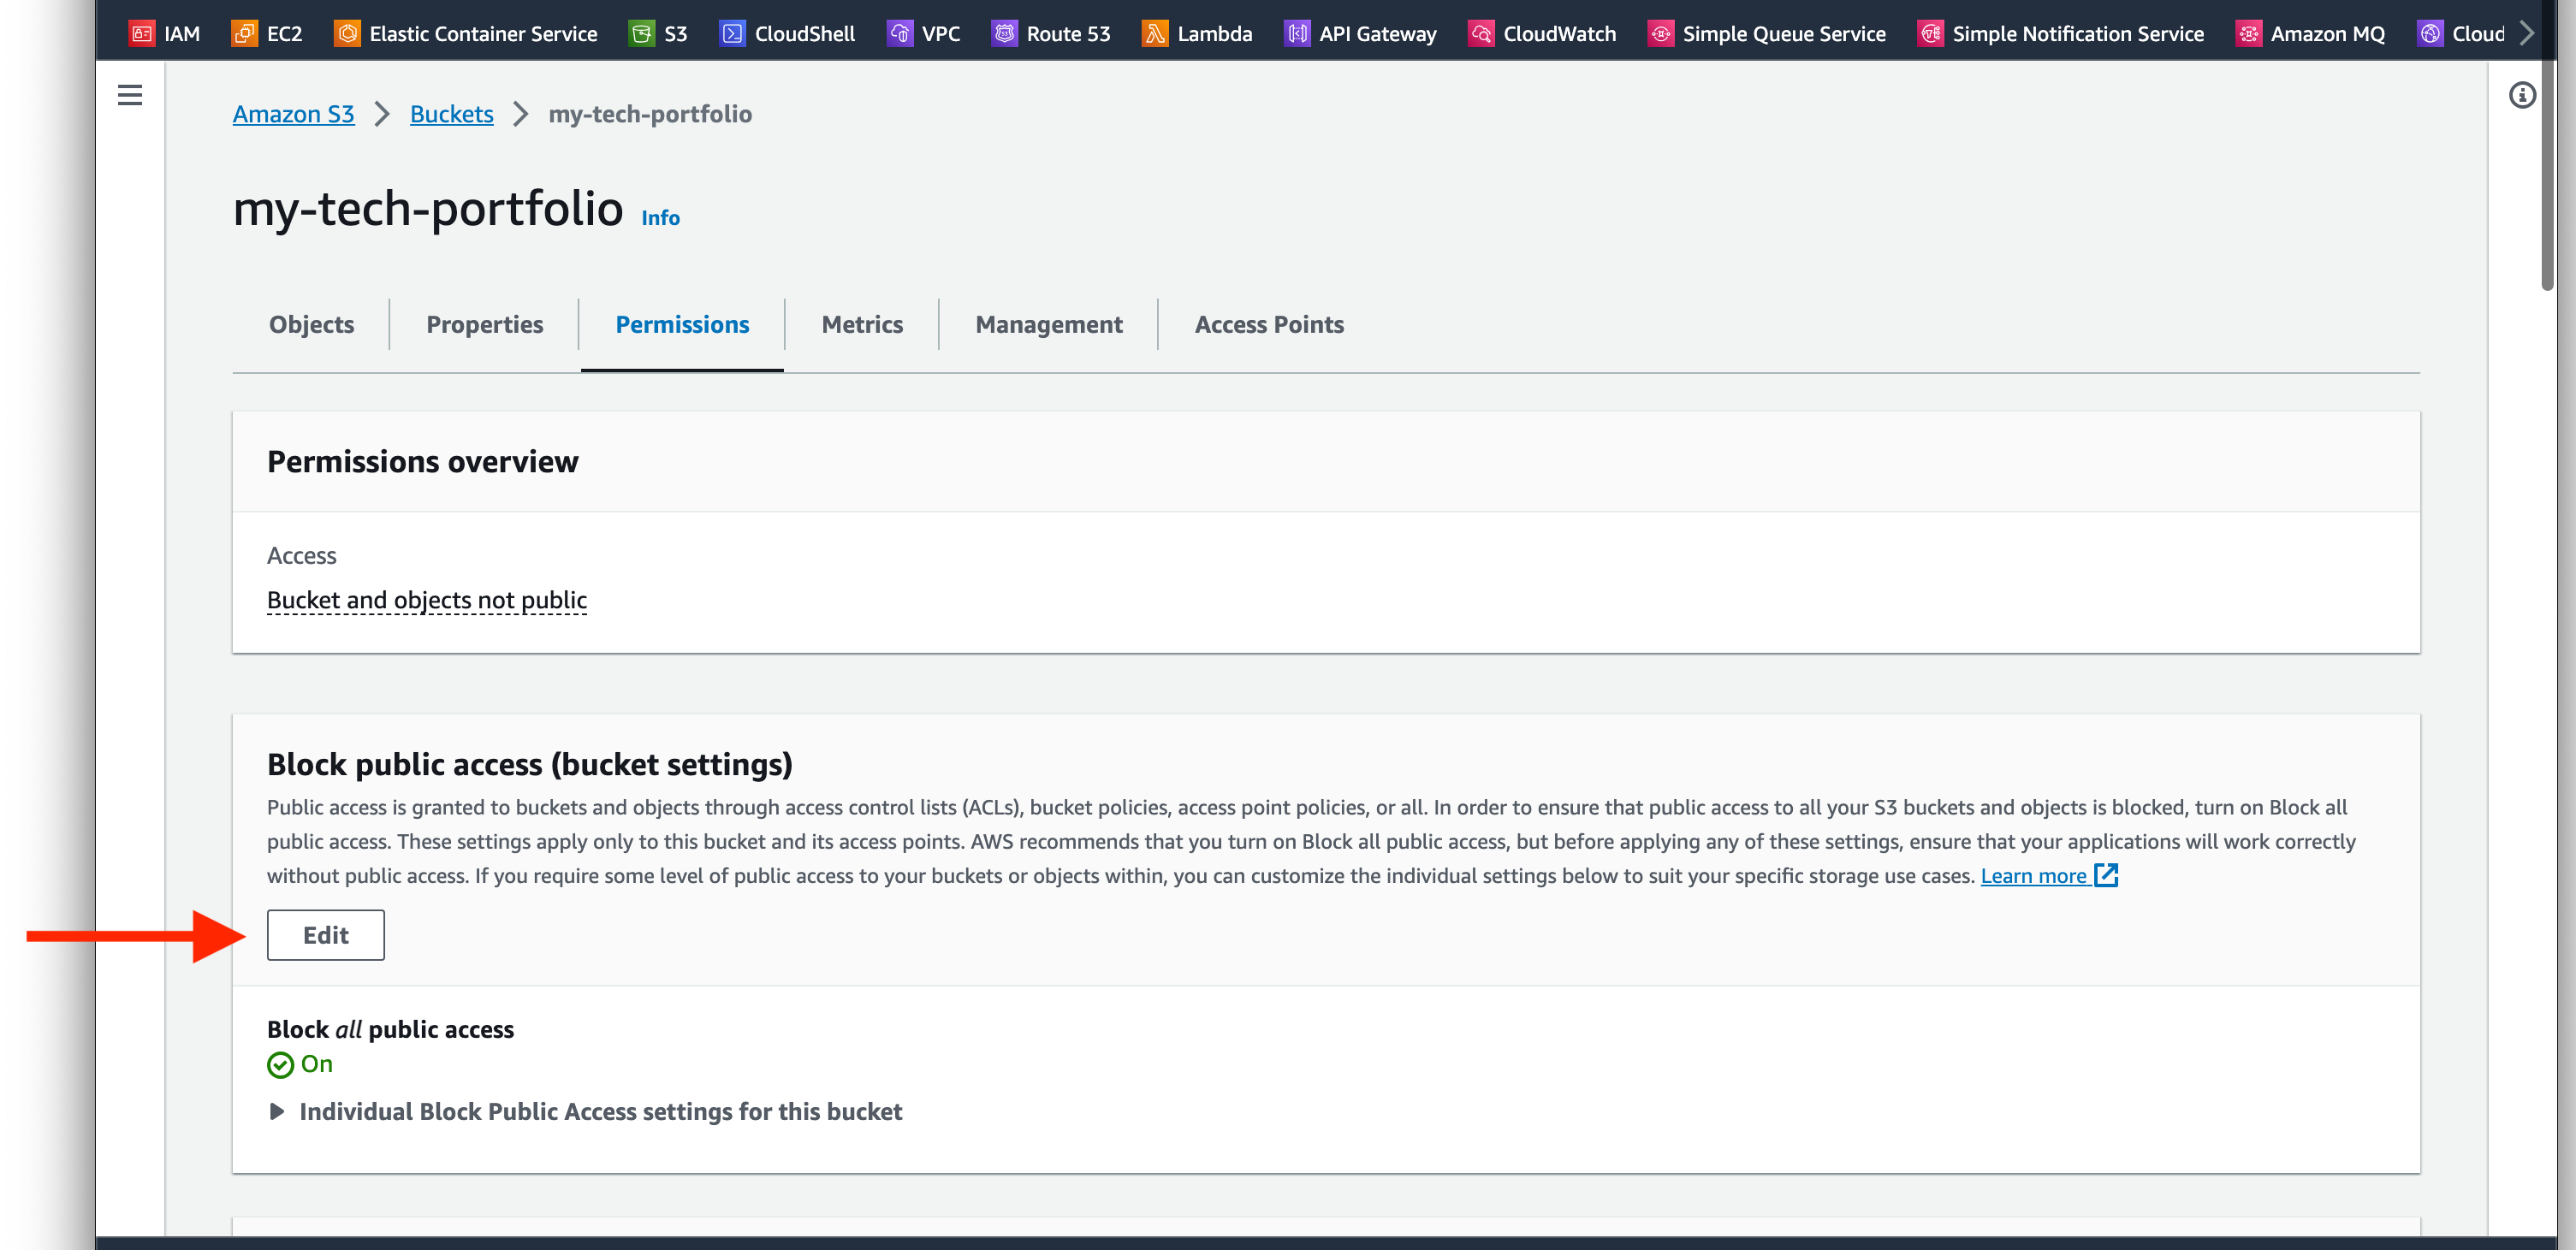Image resolution: width=2576 pixels, height=1250 pixels.
Task: Go to the Buckets breadcrumb link
Action: pyautogui.click(x=452, y=114)
